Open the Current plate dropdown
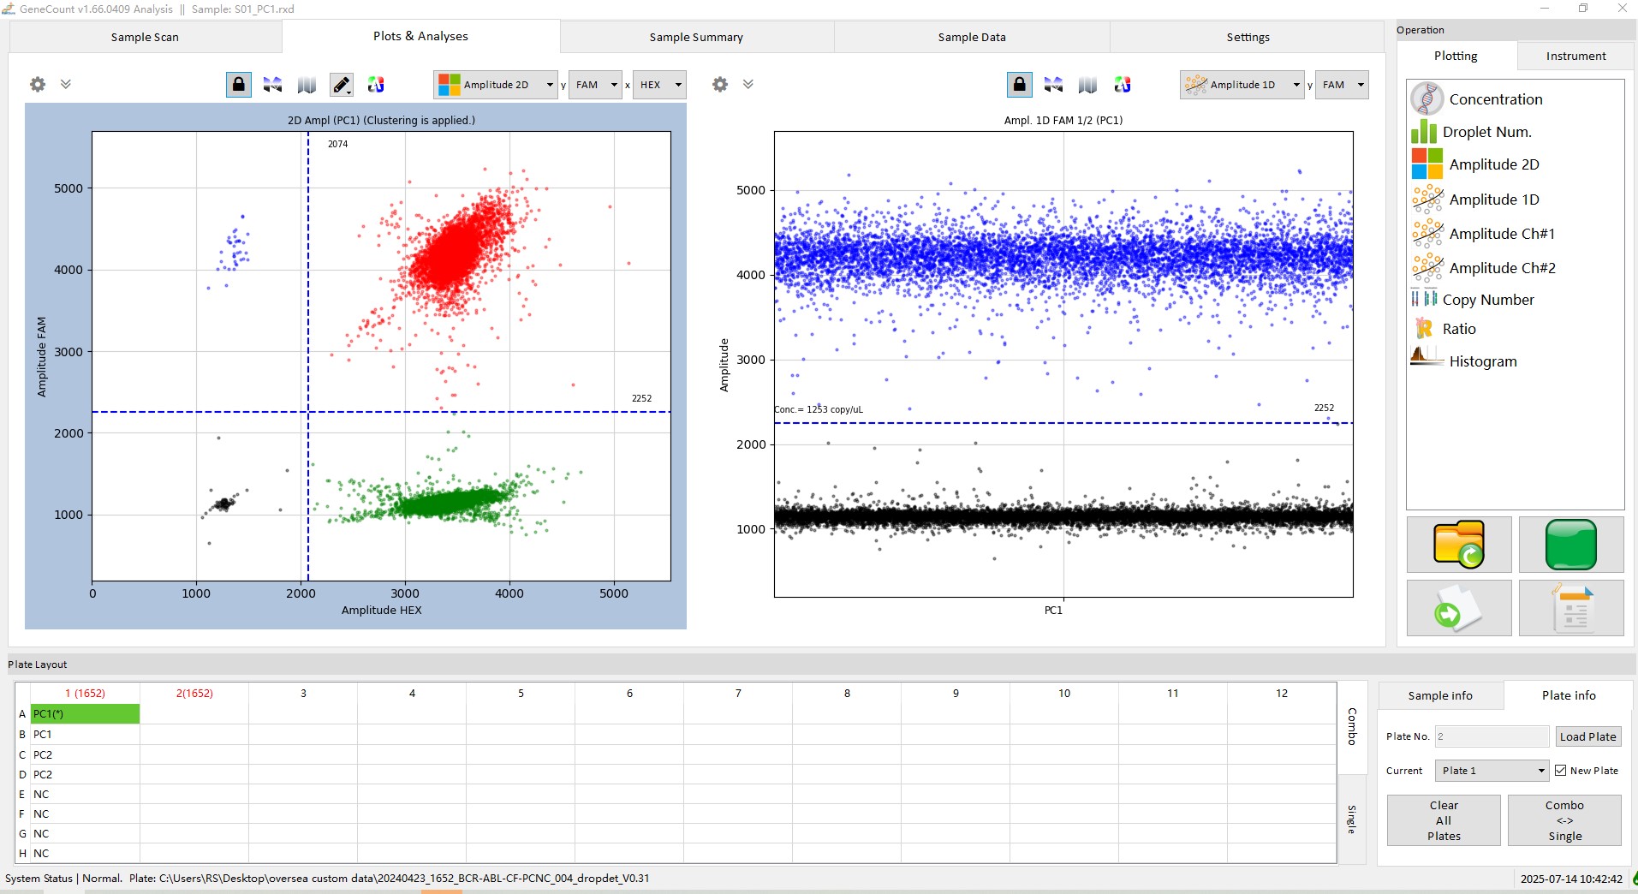Image resolution: width=1638 pixels, height=894 pixels. coord(1492,771)
